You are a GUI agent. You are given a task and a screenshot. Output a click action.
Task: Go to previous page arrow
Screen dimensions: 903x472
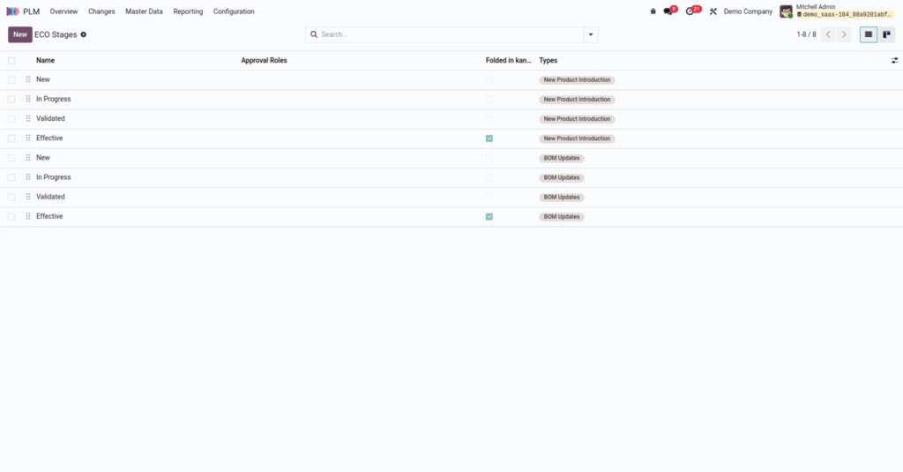click(x=828, y=34)
